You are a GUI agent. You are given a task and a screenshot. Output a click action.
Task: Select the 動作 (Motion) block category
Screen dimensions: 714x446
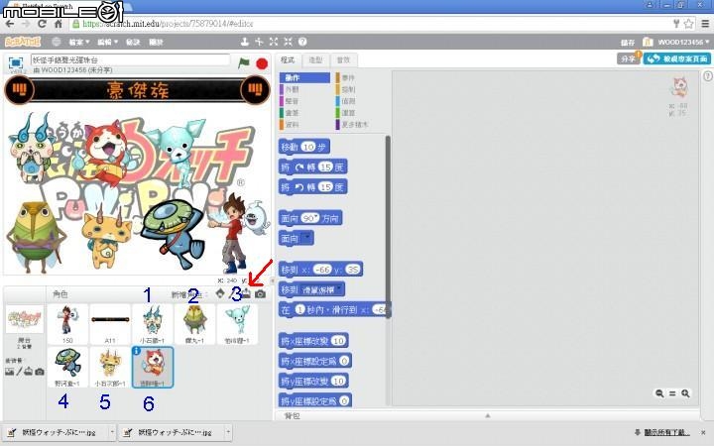click(304, 78)
